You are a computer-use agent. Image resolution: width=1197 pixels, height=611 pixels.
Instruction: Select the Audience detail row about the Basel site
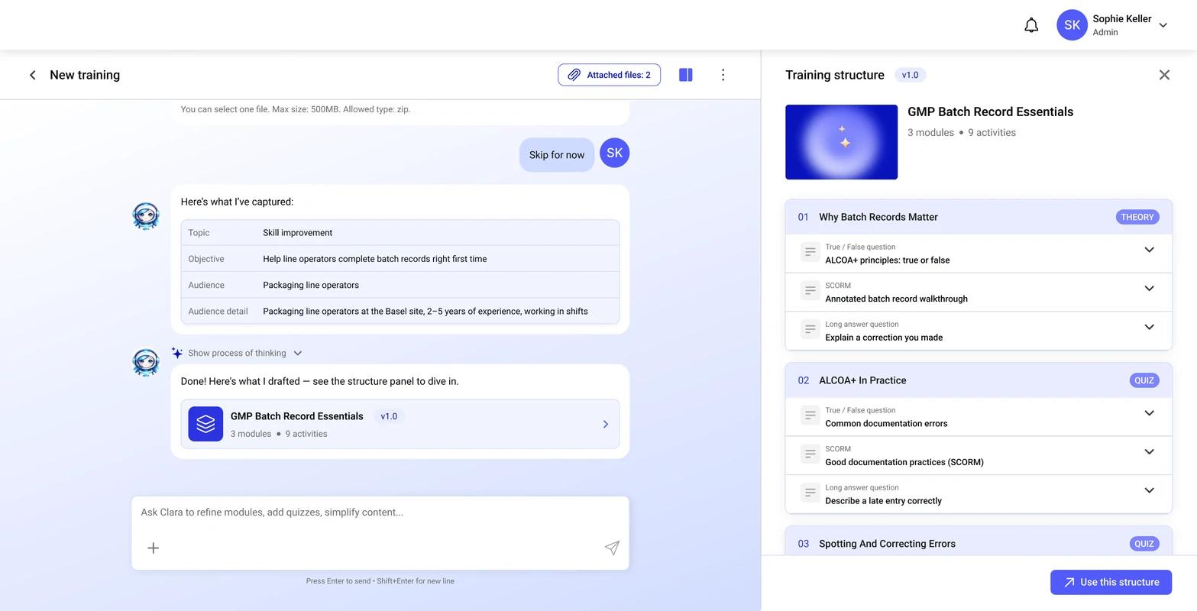[x=400, y=311]
